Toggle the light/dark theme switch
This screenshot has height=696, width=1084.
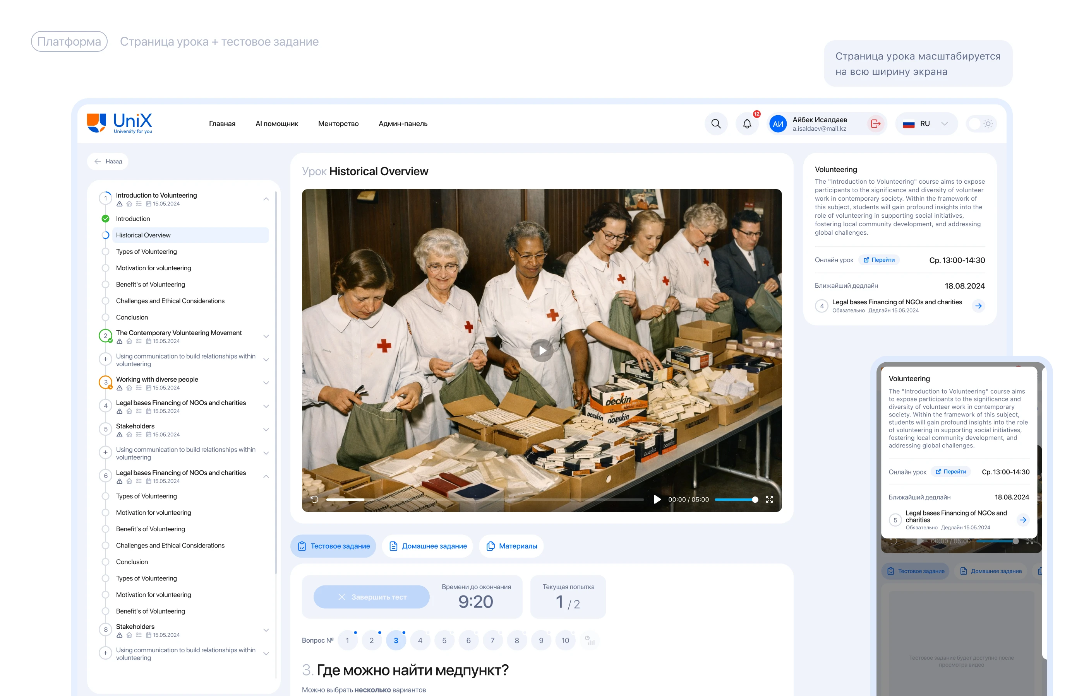[981, 124]
